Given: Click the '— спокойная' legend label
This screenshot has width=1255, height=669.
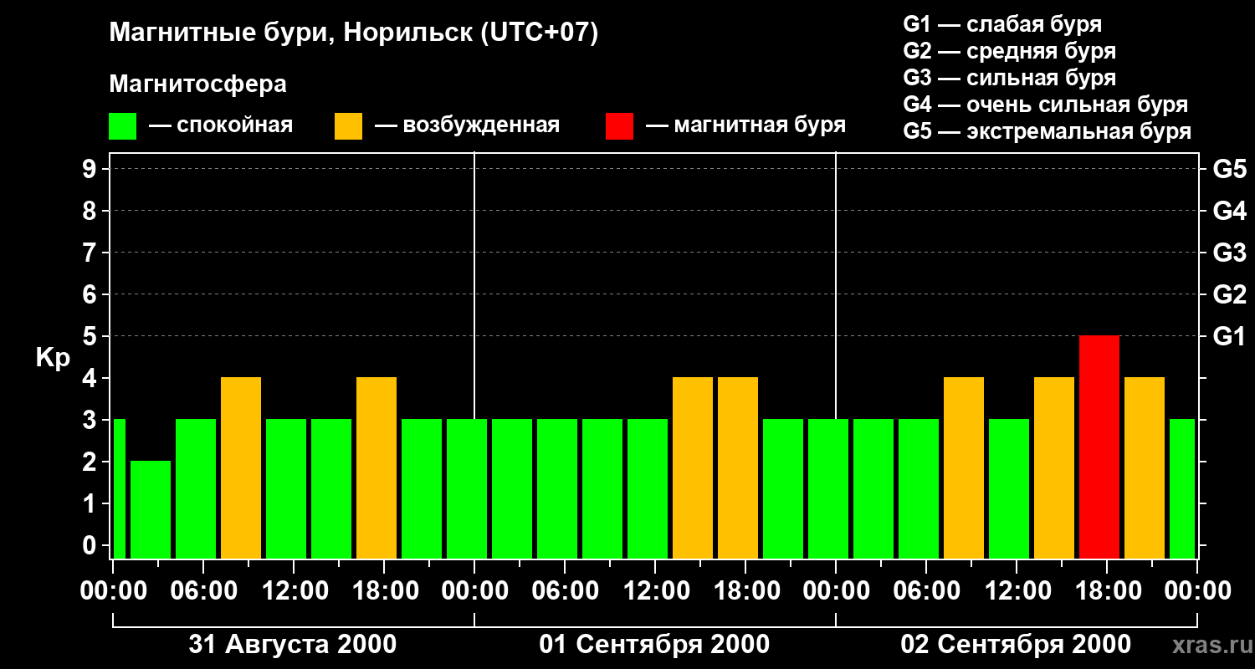Looking at the screenshot, I should (221, 126).
